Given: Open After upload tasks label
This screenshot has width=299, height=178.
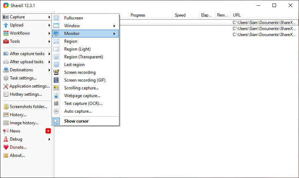Looking at the screenshot, I should tap(27, 62).
